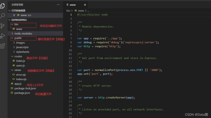Click the bin breadcrumb segment
The image size is (211, 118).
[x=68, y=11]
